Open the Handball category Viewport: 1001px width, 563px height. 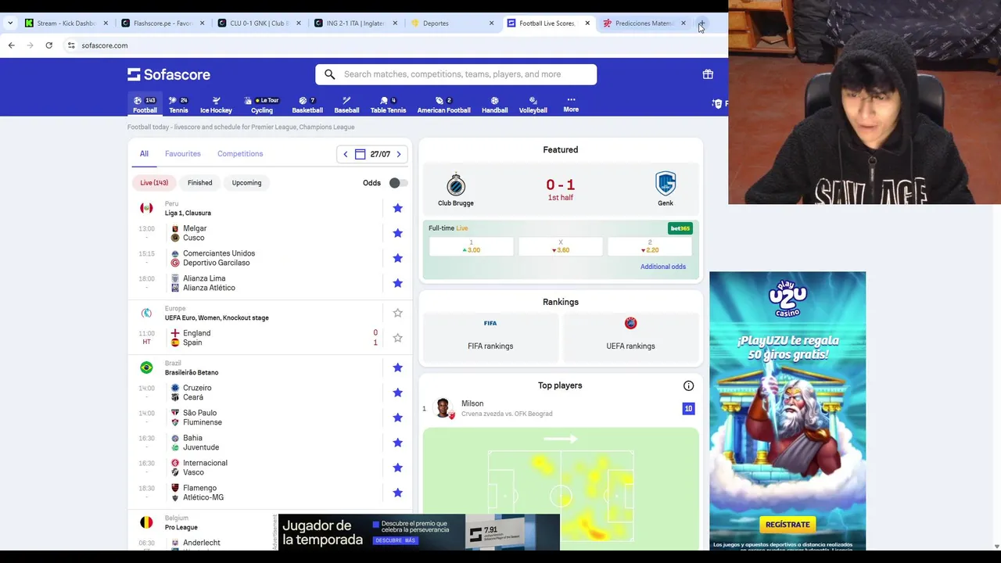[x=494, y=105]
